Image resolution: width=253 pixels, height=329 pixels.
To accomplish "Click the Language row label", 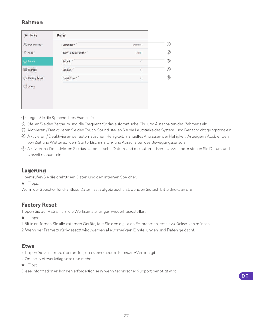I will 68,45.
